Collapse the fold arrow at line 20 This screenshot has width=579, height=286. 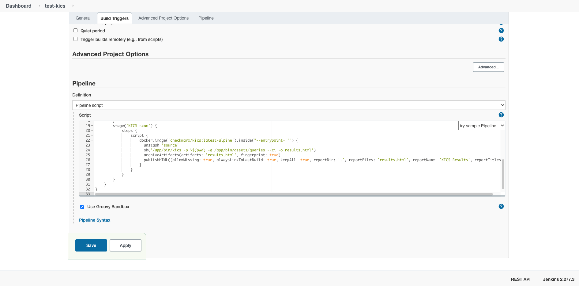point(92,130)
